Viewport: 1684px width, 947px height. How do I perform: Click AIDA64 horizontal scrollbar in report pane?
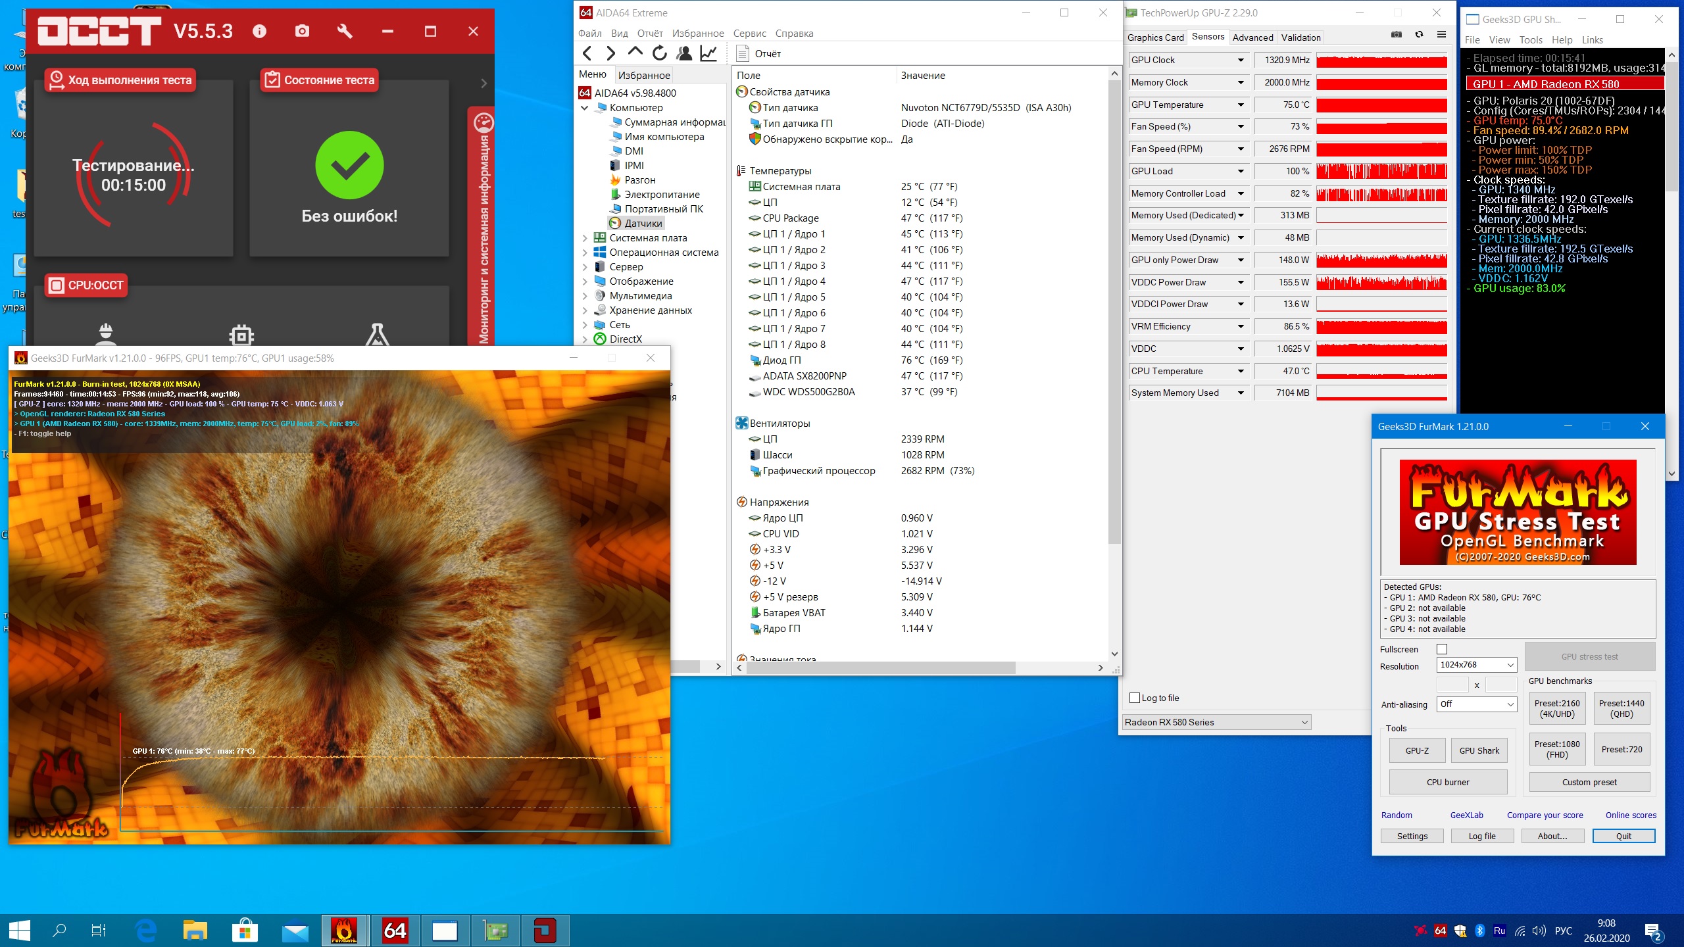pyautogui.click(x=881, y=668)
